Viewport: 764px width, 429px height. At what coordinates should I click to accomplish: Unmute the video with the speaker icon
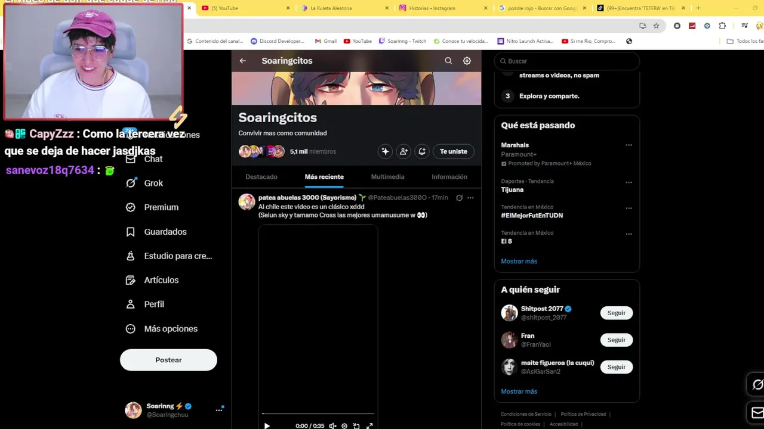(x=332, y=425)
